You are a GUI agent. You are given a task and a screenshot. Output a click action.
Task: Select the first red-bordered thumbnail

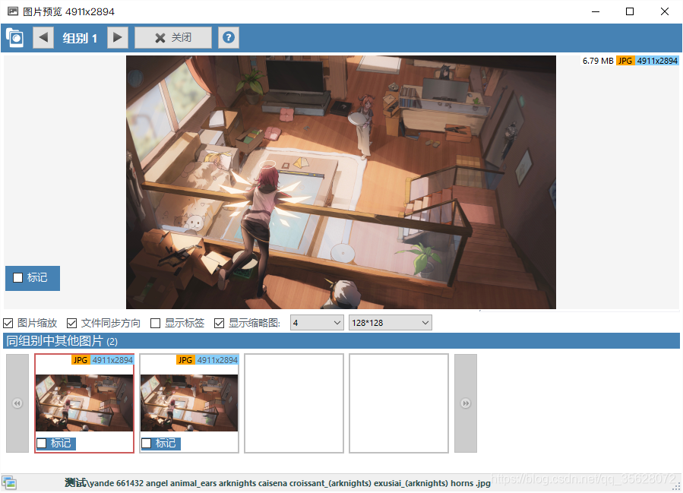84,403
